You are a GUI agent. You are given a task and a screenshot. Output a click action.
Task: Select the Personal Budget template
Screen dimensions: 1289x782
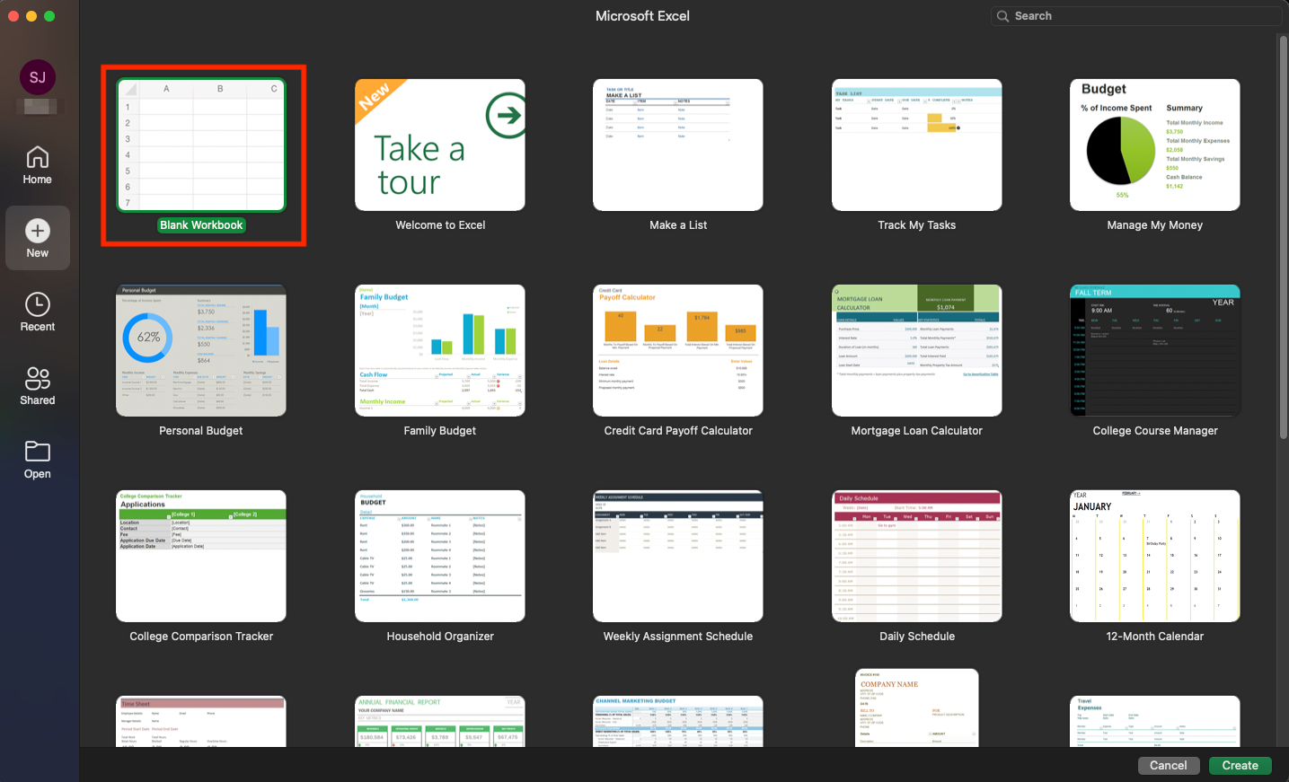(x=201, y=350)
